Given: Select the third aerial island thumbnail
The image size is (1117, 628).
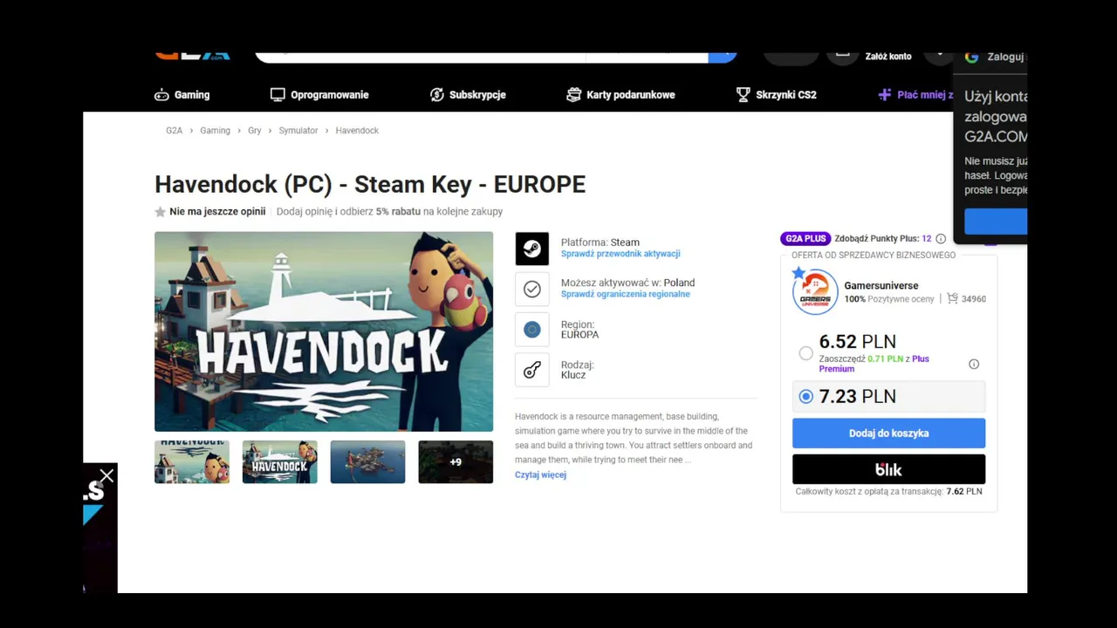Looking at the screenshot, I should coord(367,462).
